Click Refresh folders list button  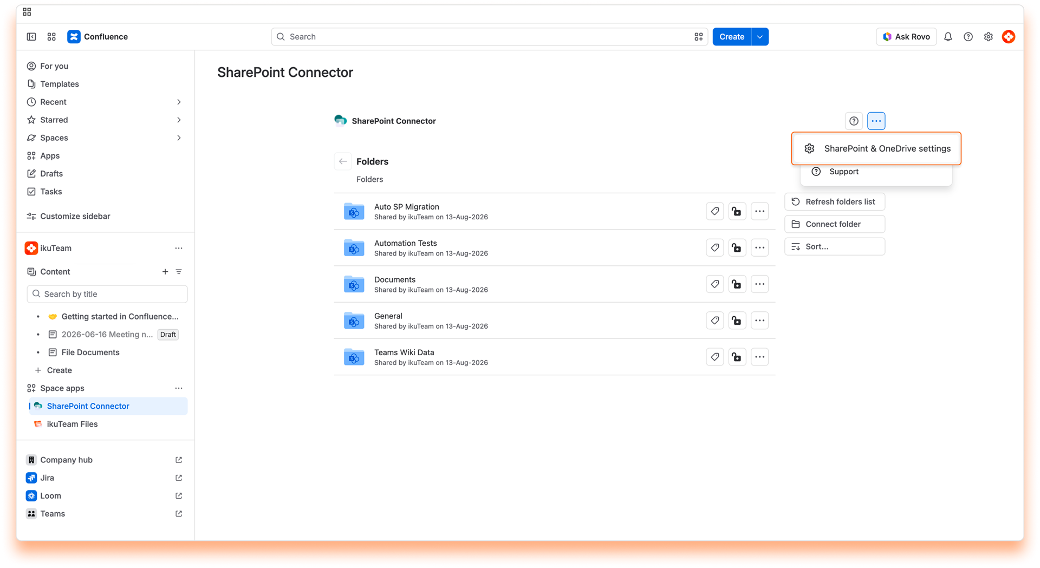[835, 201]
